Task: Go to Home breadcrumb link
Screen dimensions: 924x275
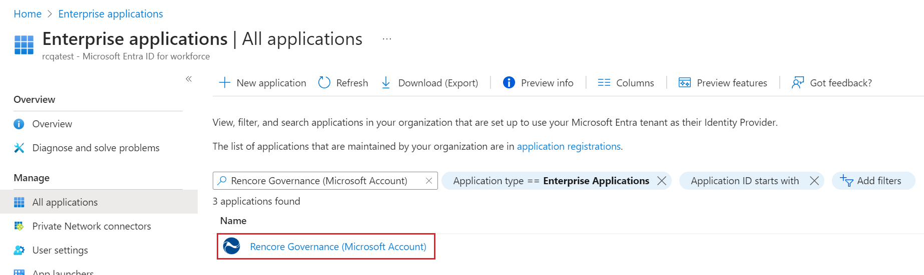Action: [28, 14]
